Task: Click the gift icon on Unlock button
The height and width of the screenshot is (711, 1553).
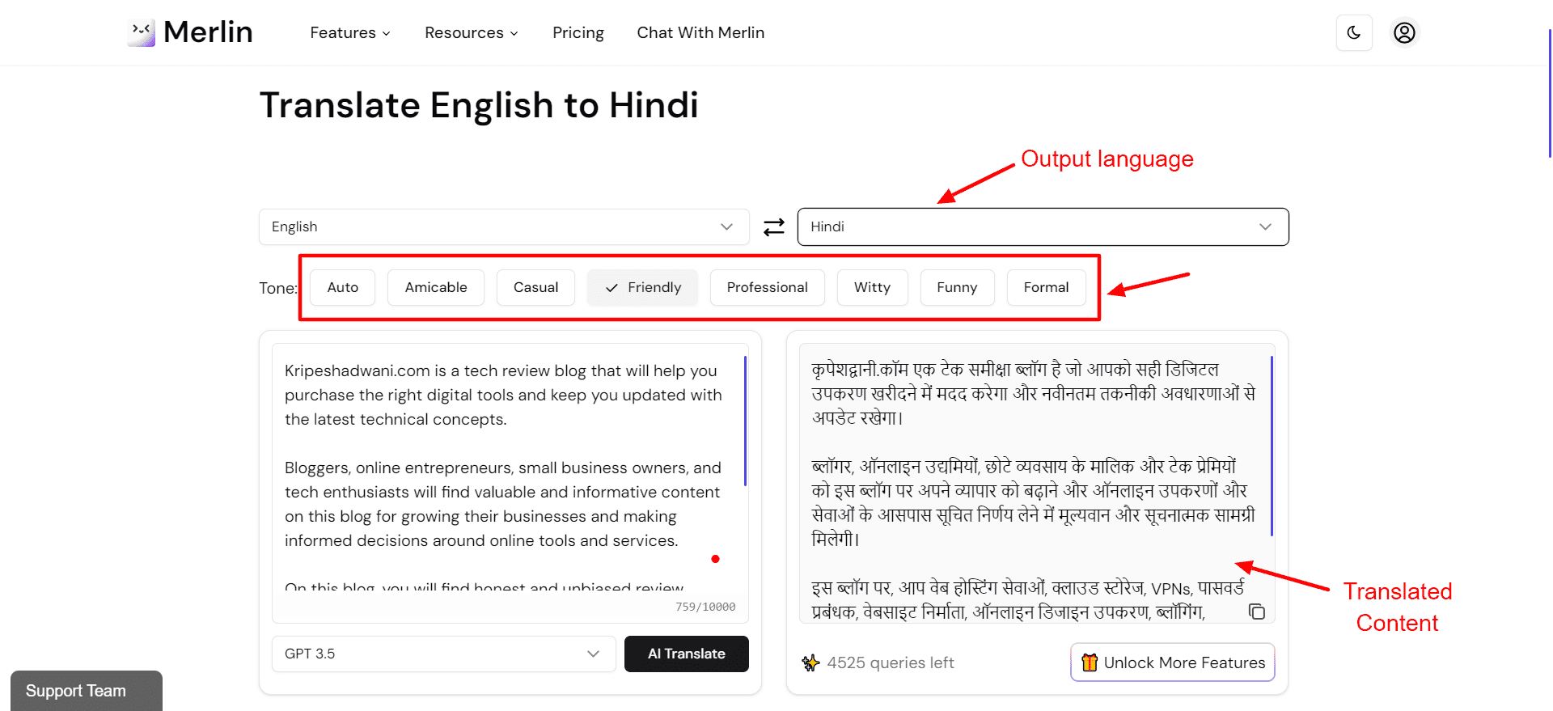Action: 1090,662
